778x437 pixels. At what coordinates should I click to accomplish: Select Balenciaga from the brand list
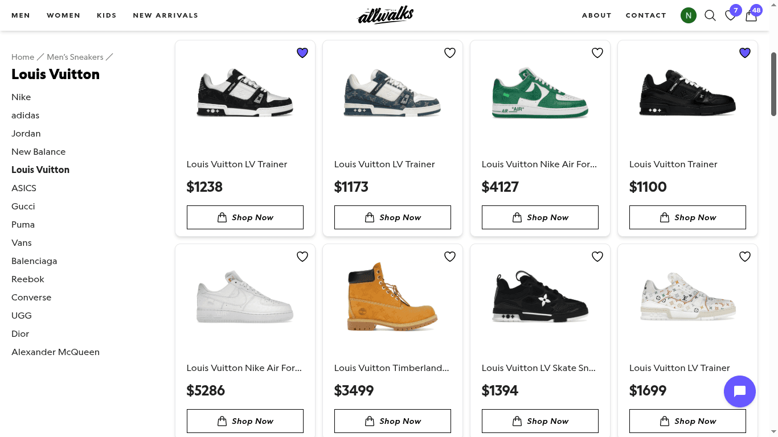tap(34, 261)
